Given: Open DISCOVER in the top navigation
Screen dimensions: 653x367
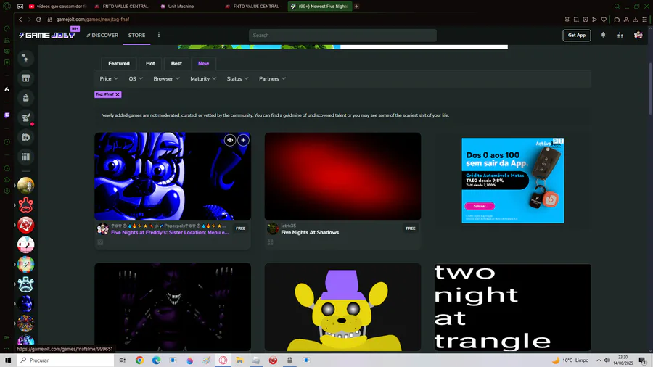Looking at the screenshot, I should point(102,36).
